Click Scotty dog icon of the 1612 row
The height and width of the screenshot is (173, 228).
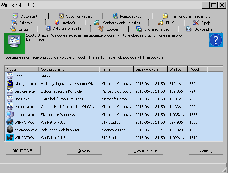[10, 137]
